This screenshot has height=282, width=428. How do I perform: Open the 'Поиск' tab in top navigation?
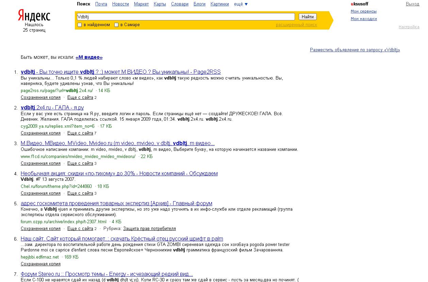83,4
